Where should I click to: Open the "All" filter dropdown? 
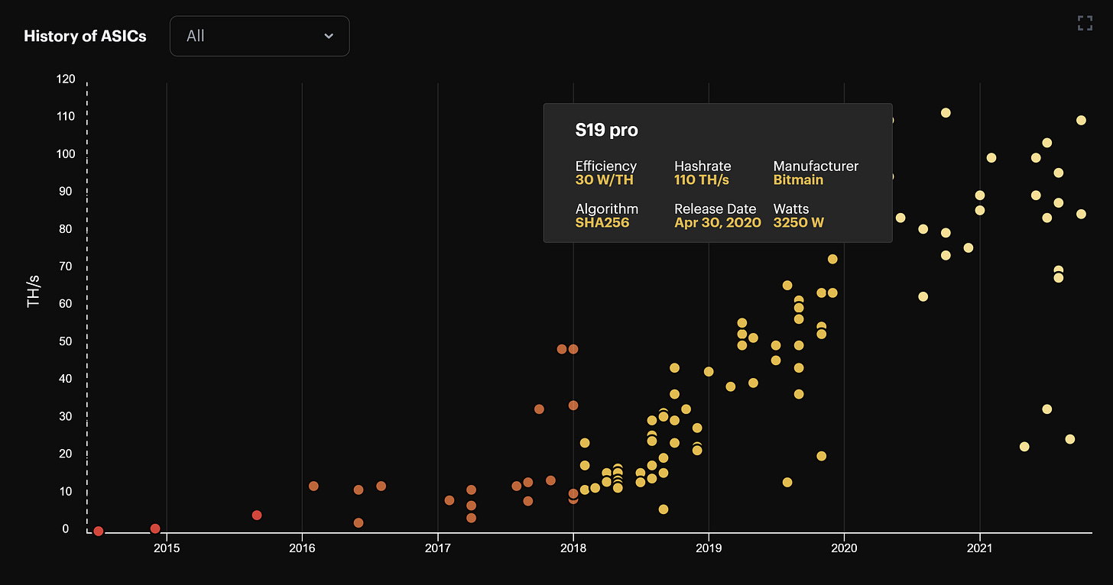[x=259, y=36]
